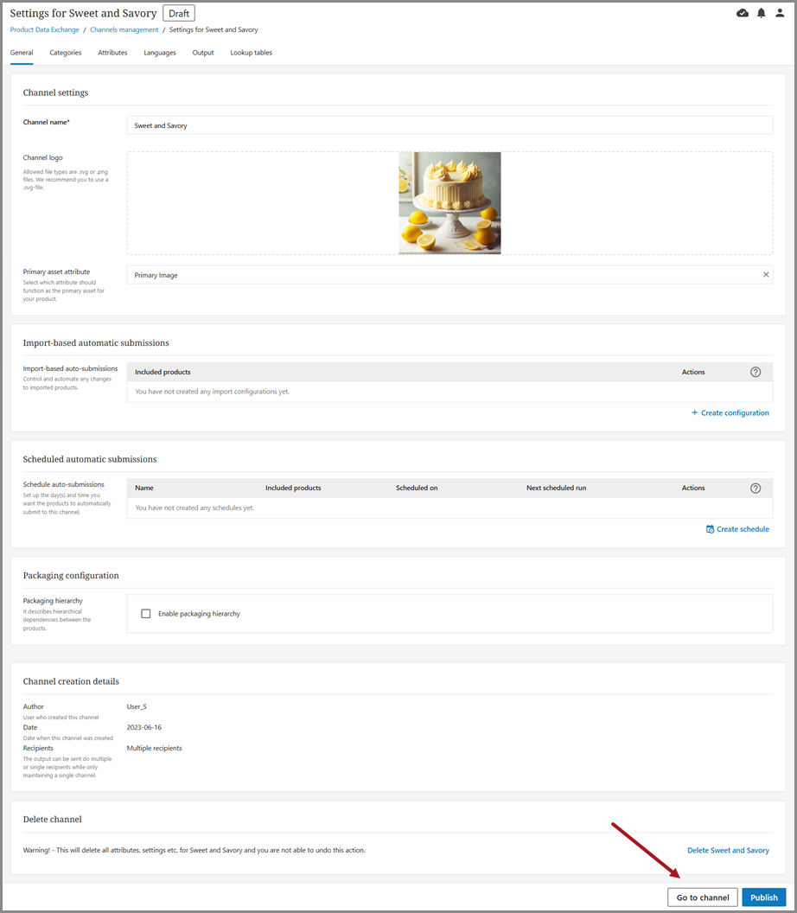Click the calendar icon beside Create schedule
The width and height of the screenshot is (797, 913).
pyautogui.click(x=710, y=529)
